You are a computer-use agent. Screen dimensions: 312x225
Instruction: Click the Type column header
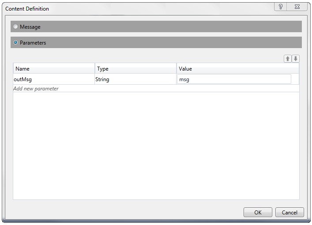pos(135,69)
